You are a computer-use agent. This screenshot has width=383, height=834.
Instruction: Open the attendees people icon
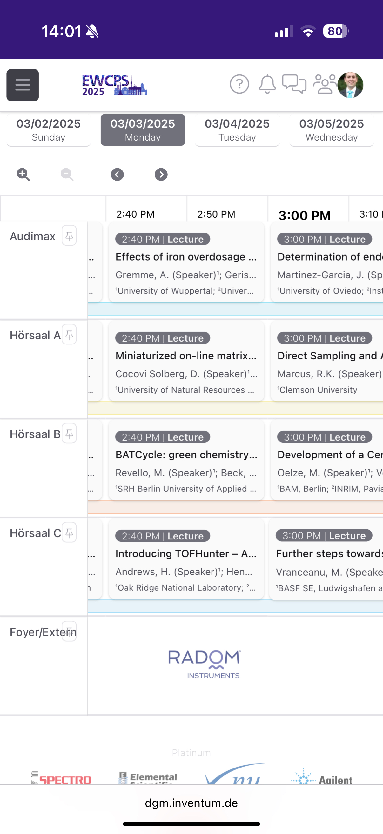coord(324,85)
